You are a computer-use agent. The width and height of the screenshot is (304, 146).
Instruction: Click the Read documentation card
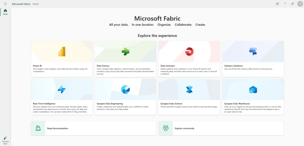pos(93,128)
